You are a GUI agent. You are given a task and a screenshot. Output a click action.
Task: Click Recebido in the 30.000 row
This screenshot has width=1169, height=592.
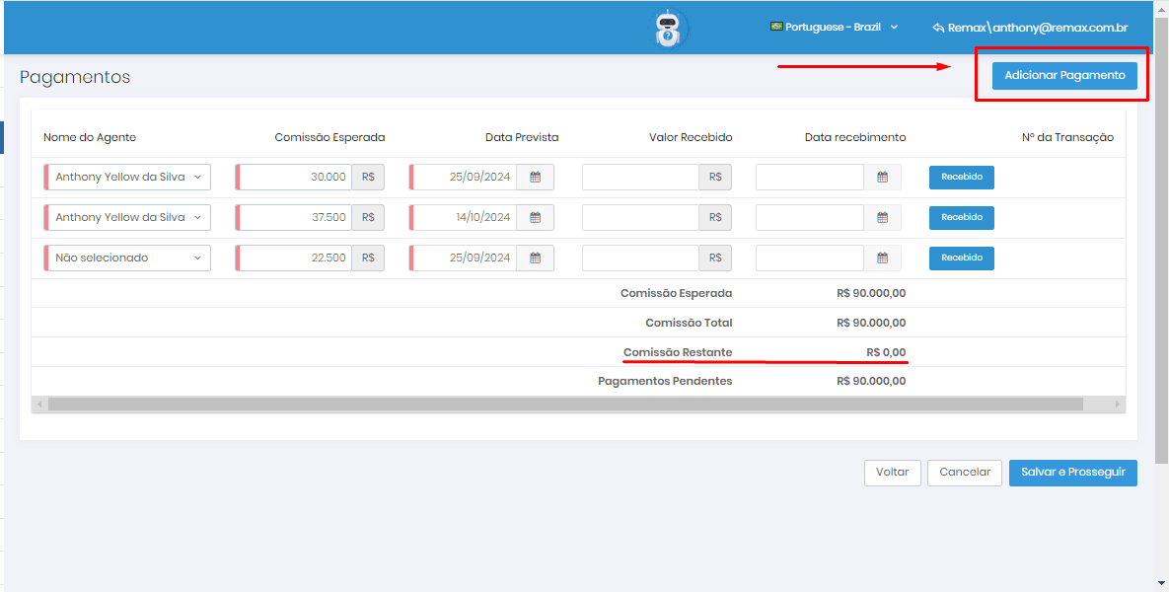962,178
